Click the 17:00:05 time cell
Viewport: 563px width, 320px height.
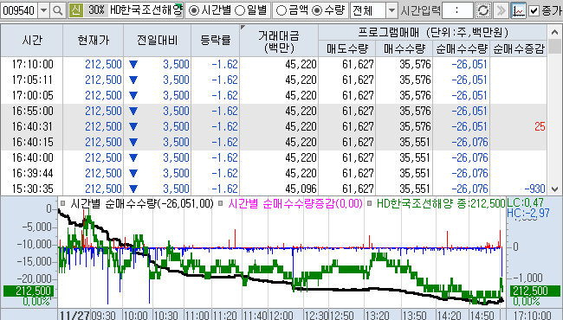tap(32, 96)
